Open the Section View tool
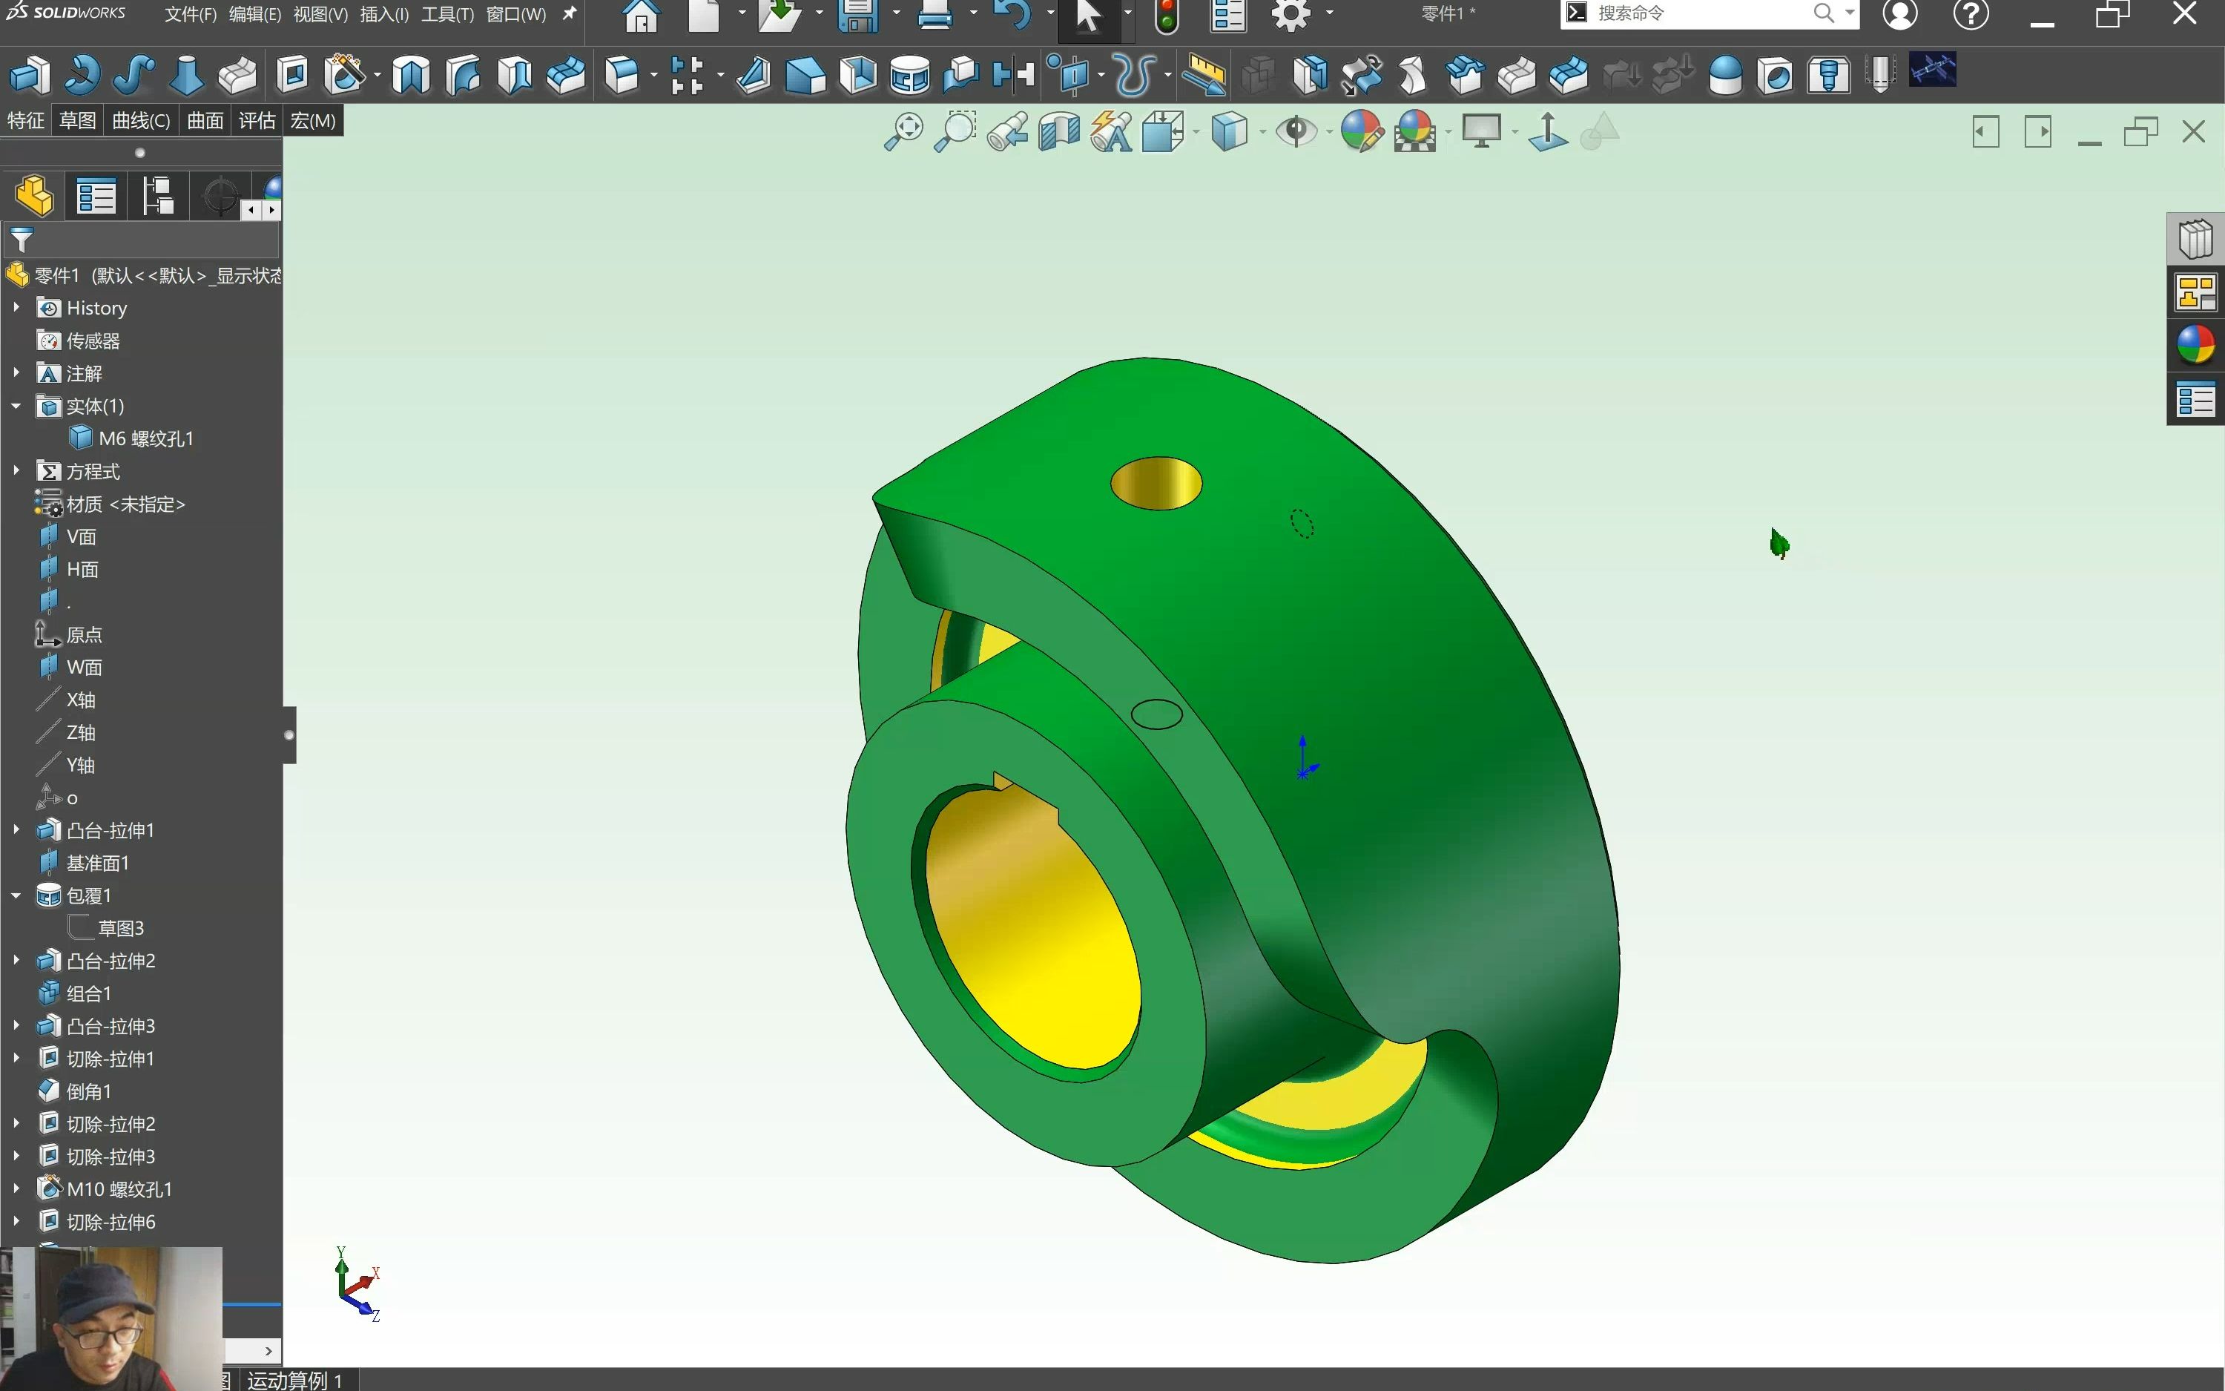Screen dimensions: 2225x1391 click(x=1059, y=131)
